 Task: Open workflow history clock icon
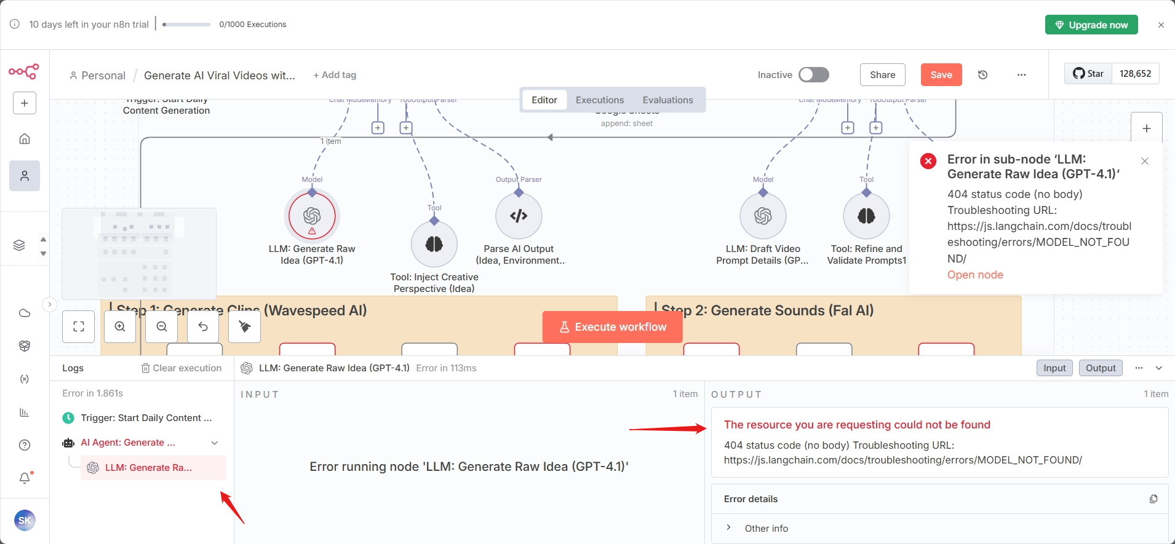point(983,75)
